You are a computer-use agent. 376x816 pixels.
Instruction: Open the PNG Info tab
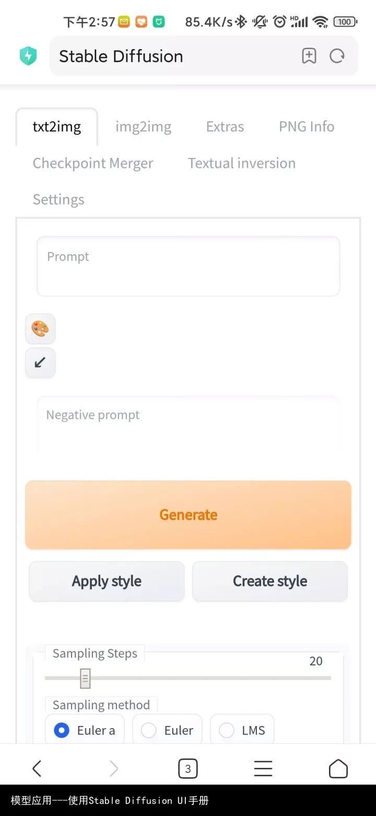click(307, 127)
